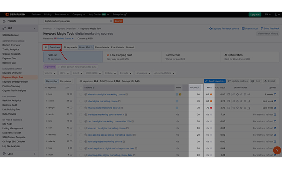Image resolution: width=282 pixels, height=169 pixels.
Task: Open the KD % filter dropdown
Action: pos(64,73)
